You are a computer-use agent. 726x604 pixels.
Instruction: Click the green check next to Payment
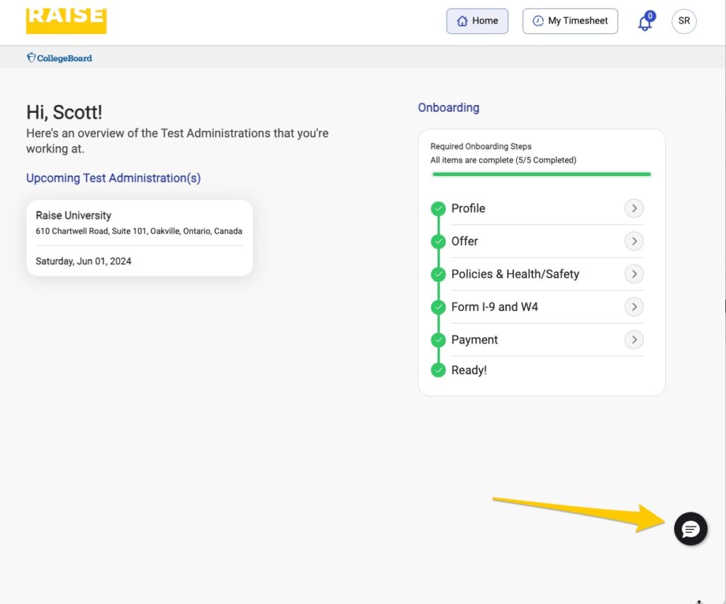click(x=438, y=340)
